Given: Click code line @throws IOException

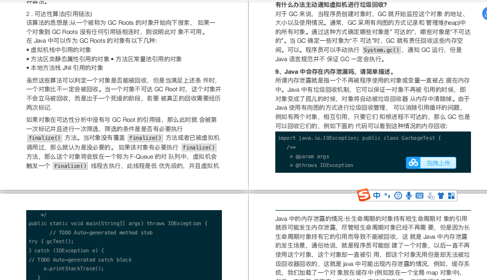Looking at the screenshot, I should point(321,165).
